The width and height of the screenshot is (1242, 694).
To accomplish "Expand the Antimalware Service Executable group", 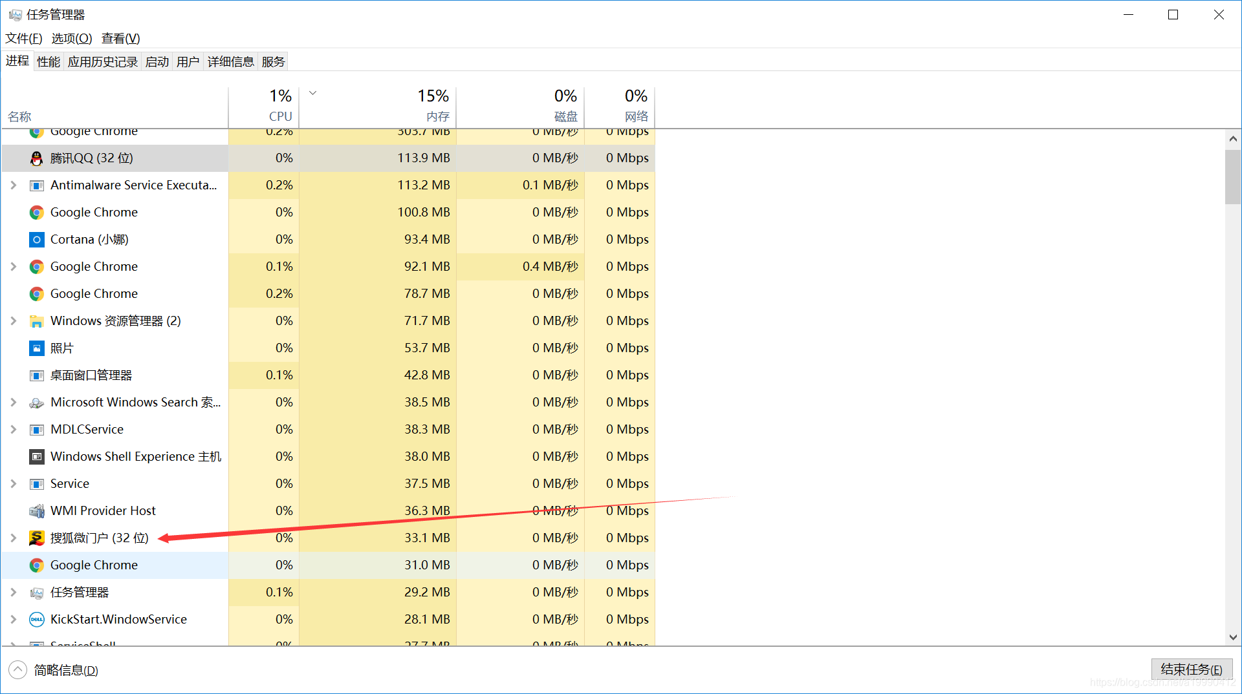I will pos(13,185).
